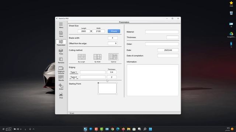236x132 pixels.
Task: Click the Date field
Action: (x=168, y=50)
